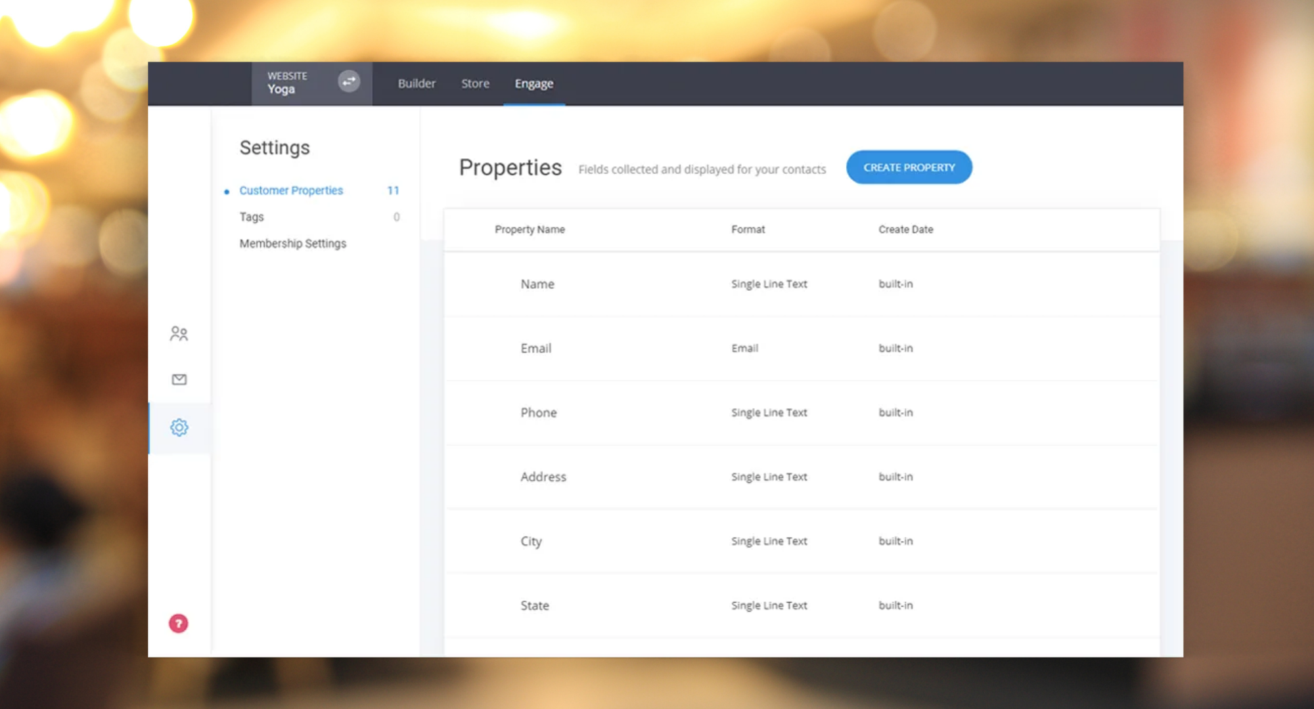
Task: Click the CREATE PROPERTY button
Action: click(x=909, y=167)
